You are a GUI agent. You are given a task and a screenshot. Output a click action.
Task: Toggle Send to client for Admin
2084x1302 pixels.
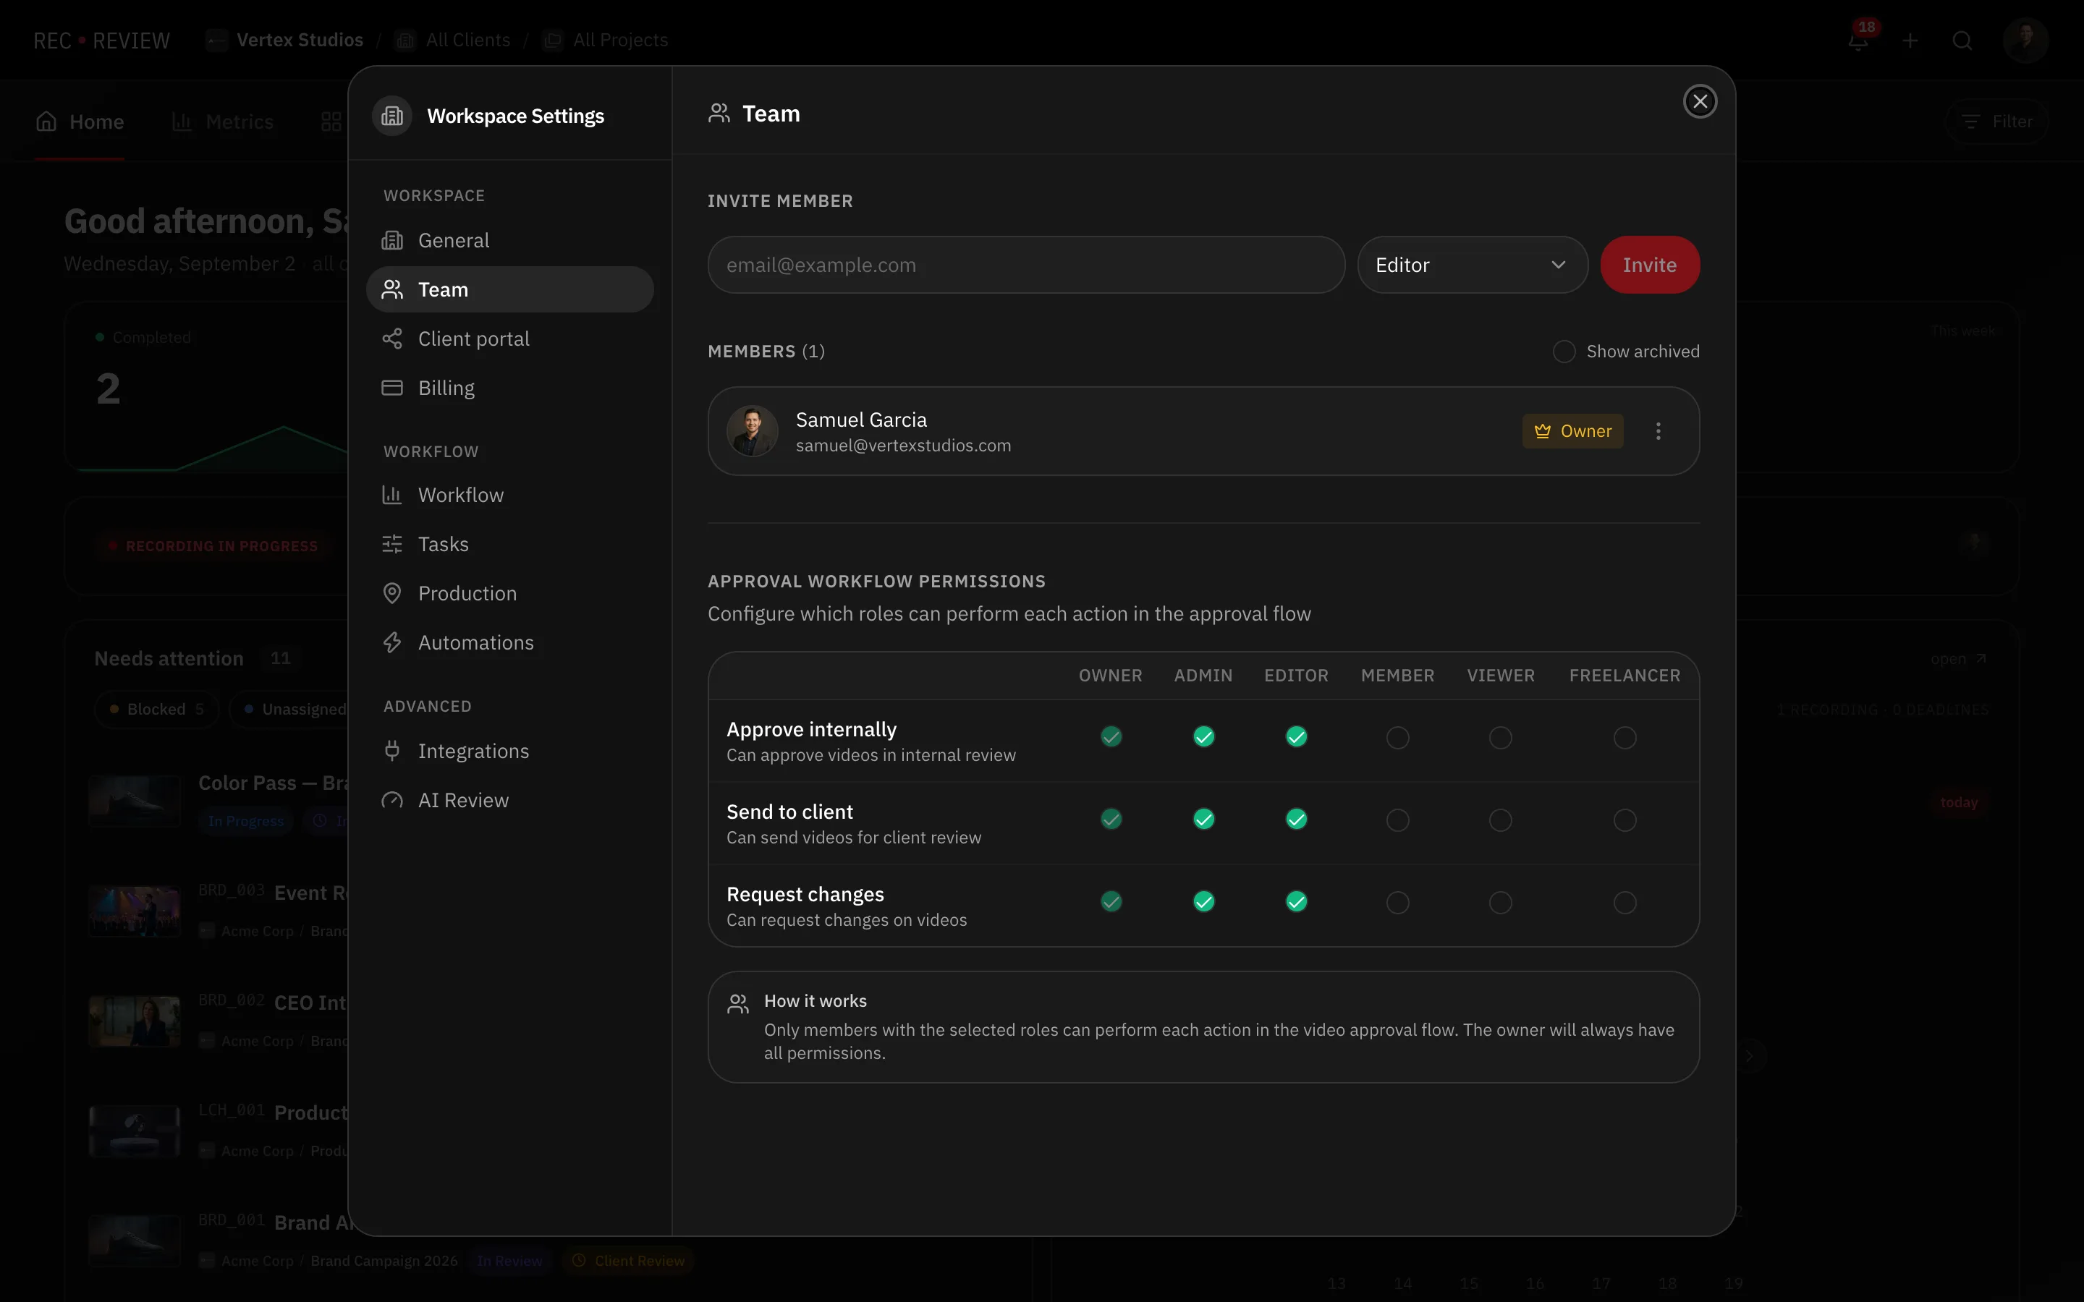pyautogui.click(x=1203, y=820)
